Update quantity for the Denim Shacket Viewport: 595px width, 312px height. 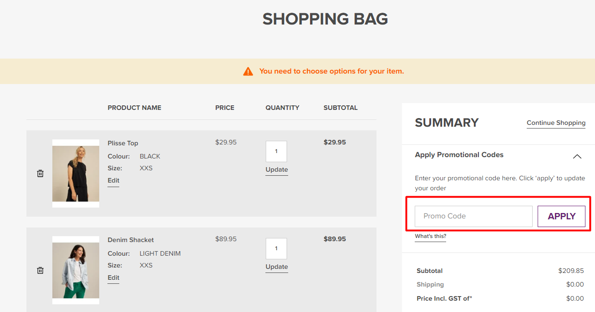pyautogui.click(x=276, y=267)
